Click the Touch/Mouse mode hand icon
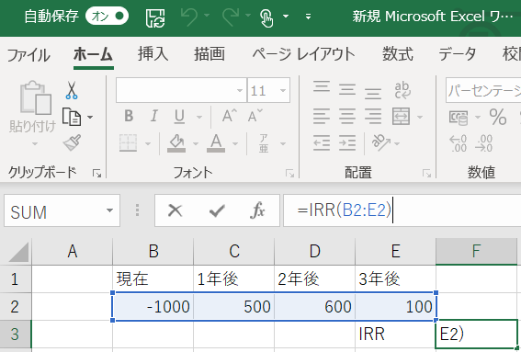Screen dimensions: 521x352 click(x=266, y=18)
